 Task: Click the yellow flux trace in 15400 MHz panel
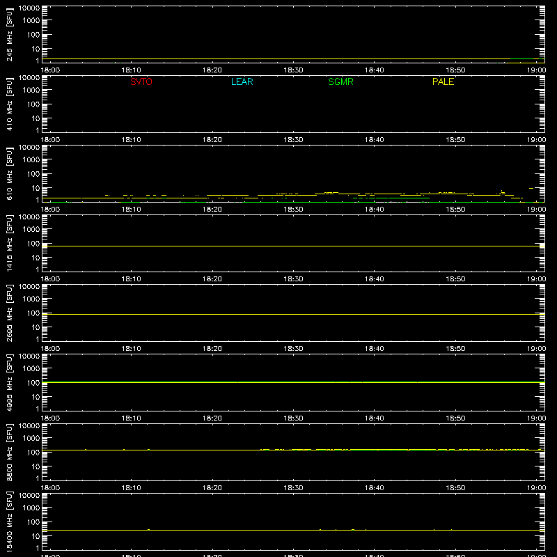(293, 530)
